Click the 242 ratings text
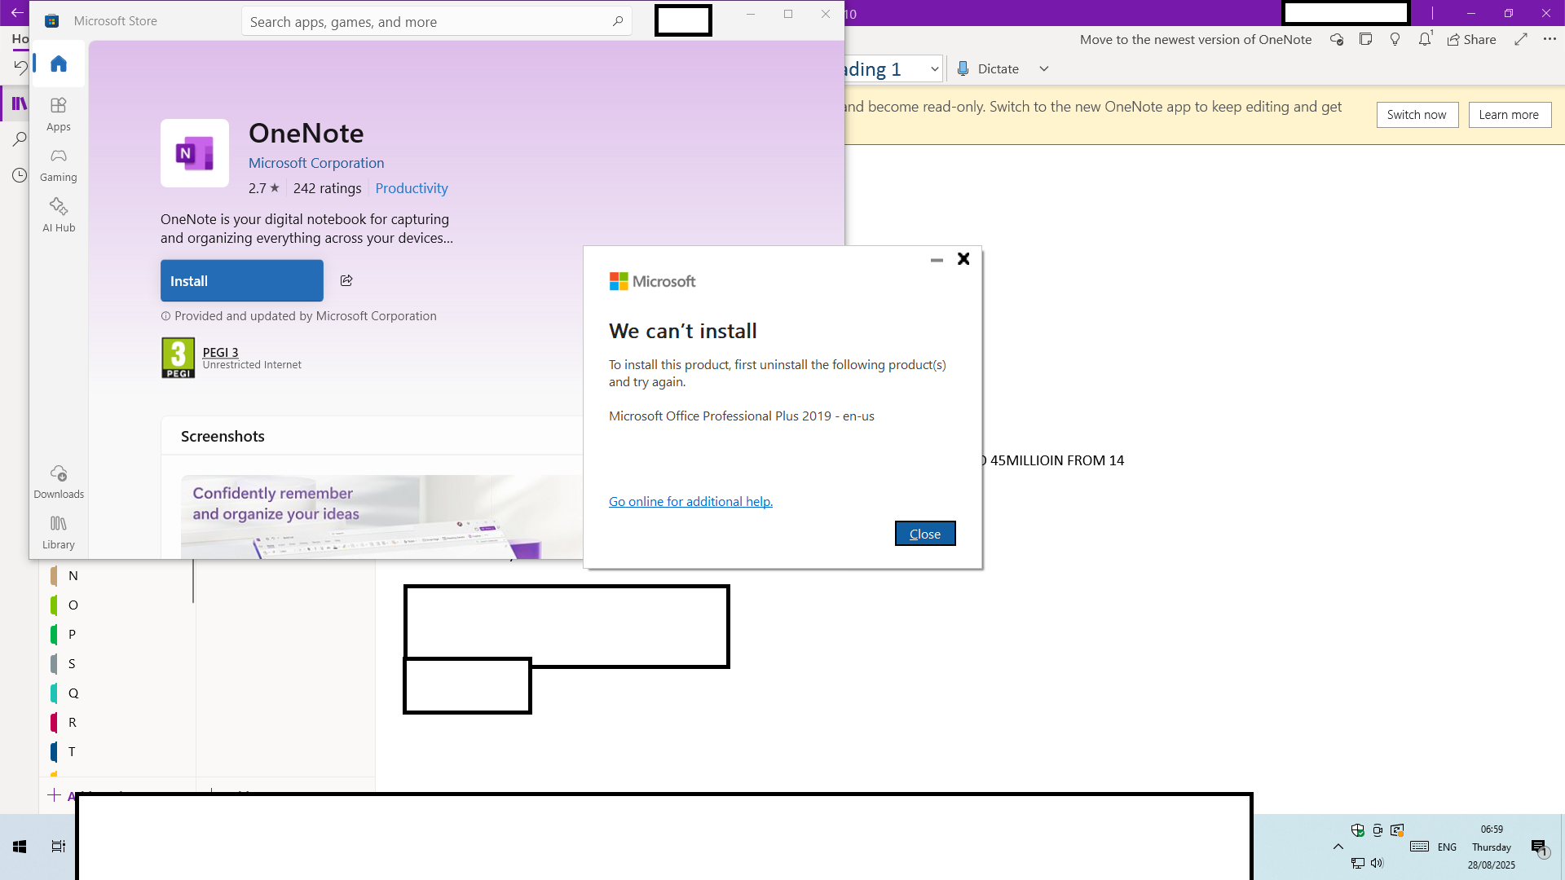1565x880 pixels. point(328,188)
